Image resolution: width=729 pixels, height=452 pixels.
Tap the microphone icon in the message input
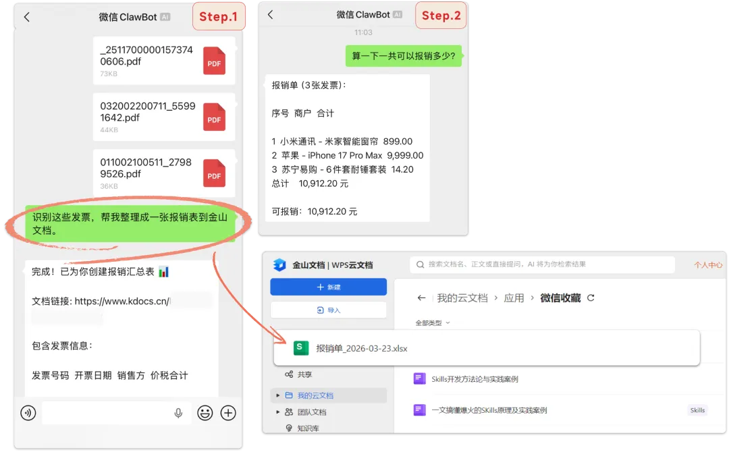click(x=178, y=413)
